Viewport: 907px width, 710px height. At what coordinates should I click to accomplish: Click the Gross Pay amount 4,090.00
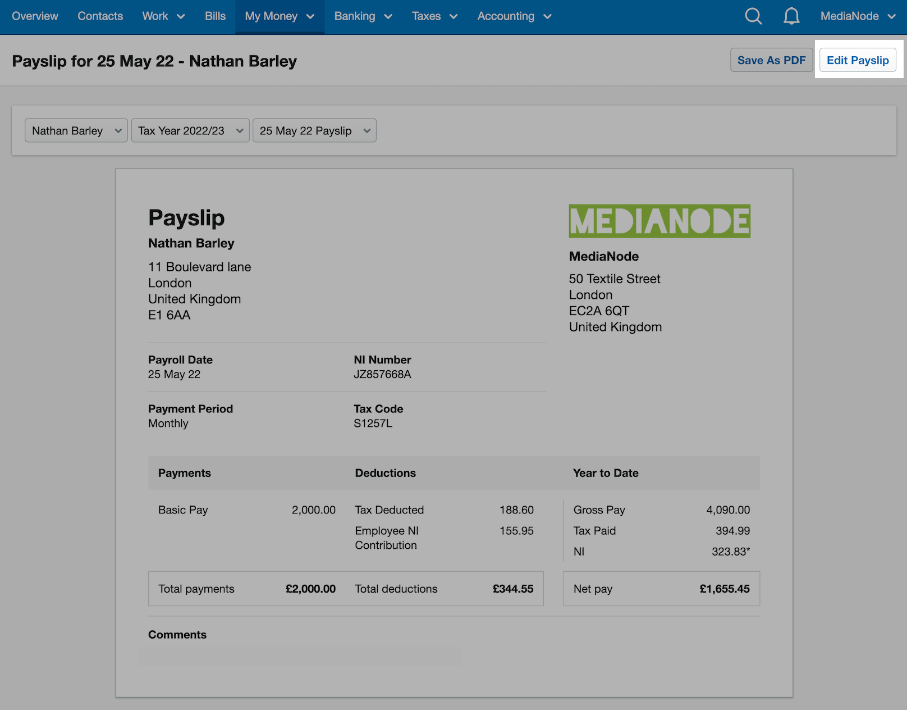click(x=728, y=510)
